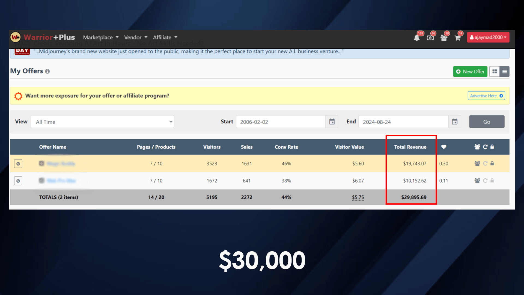Open the Start date calendar picker
The width and height of the screenshot is (524, 295).
tap(332, 122)
